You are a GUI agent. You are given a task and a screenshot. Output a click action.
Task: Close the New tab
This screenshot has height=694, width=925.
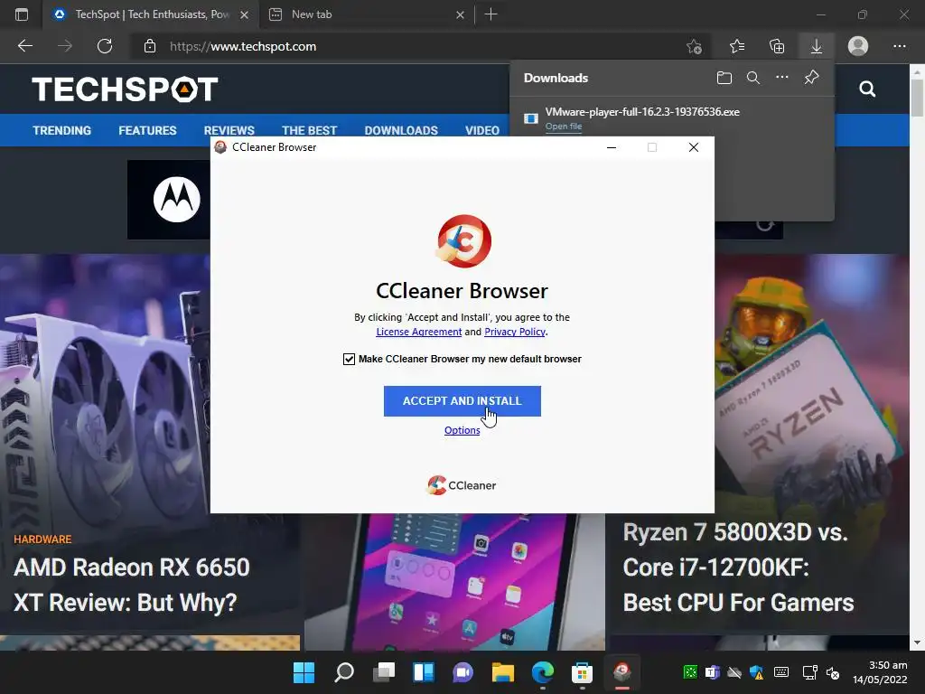[460, 14]
